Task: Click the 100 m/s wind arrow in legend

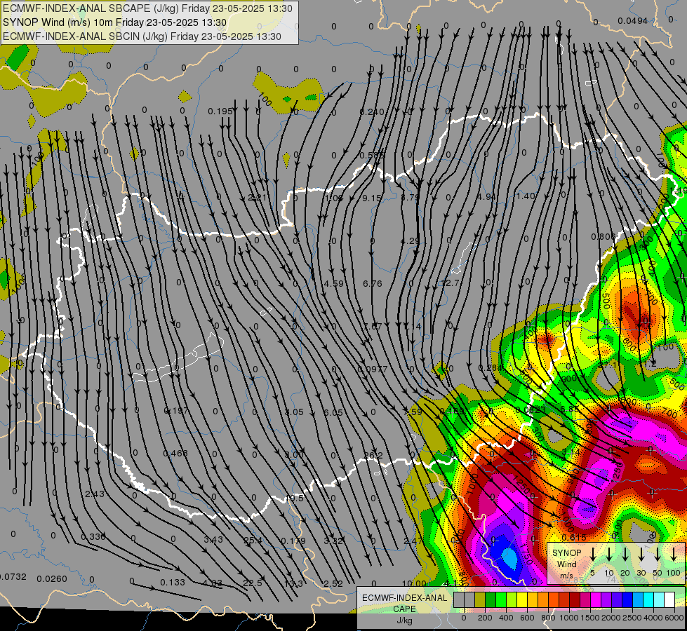Action: (674, 554)
